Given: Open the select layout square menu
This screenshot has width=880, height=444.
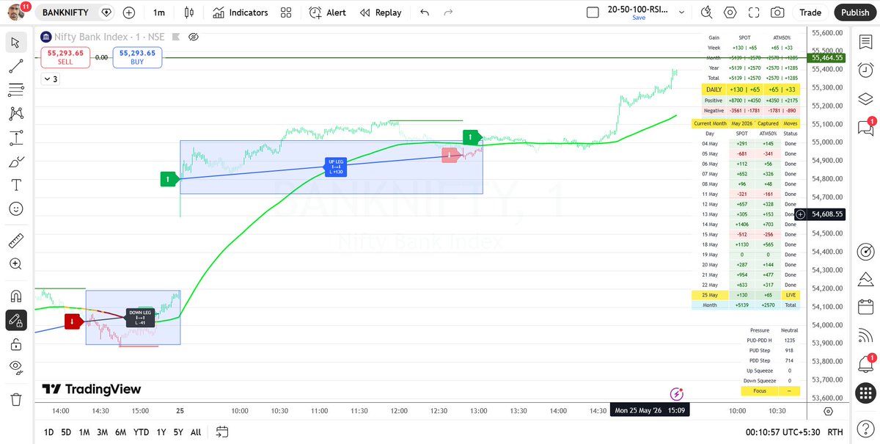Looking at the screenshot, I should [x=593, y=12].
